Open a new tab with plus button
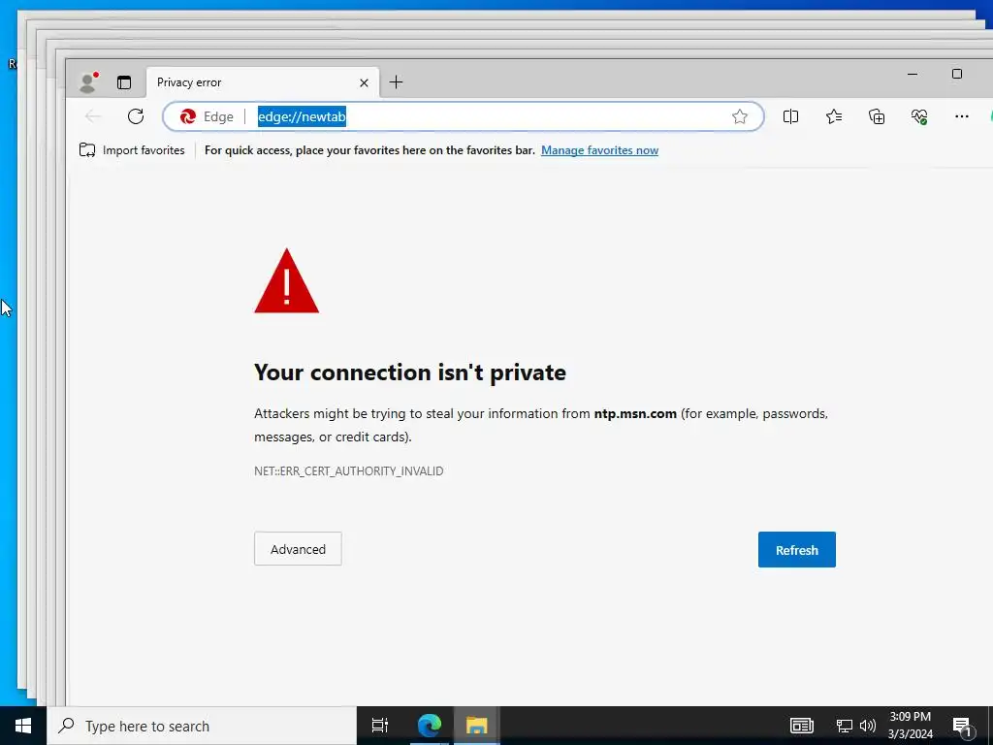This screenshot has width=993, height=745. point(396,81)
